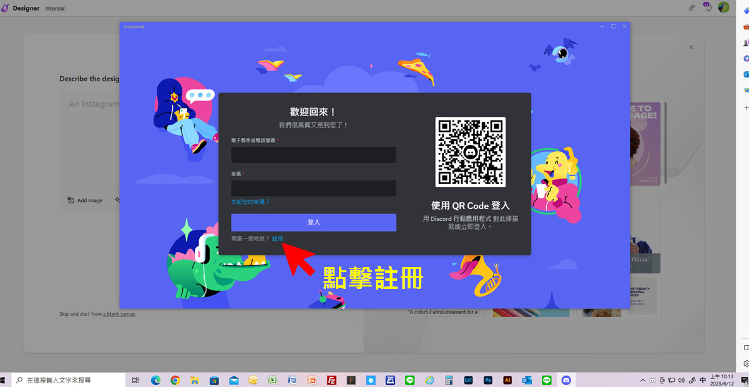The width and height of the screenshot is (749, 387).
Task: Open Task View on taskbar
Action: (x=135, y=380)
